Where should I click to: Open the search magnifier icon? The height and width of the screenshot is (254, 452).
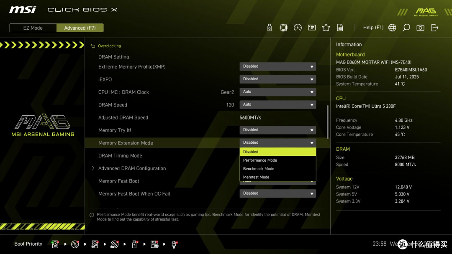coord(406,28)
